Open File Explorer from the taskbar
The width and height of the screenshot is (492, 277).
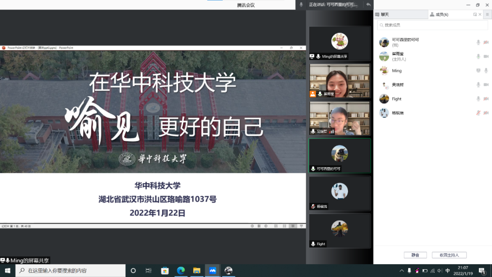[197, 271]
